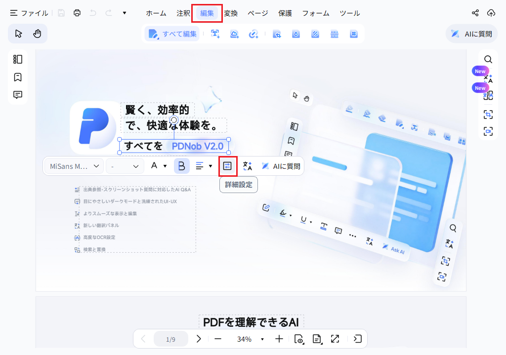The image size is (506, 355).
Task: Open the compare translation icon in right sidebar
Action: pyautogui.click(x=488, y=95)
